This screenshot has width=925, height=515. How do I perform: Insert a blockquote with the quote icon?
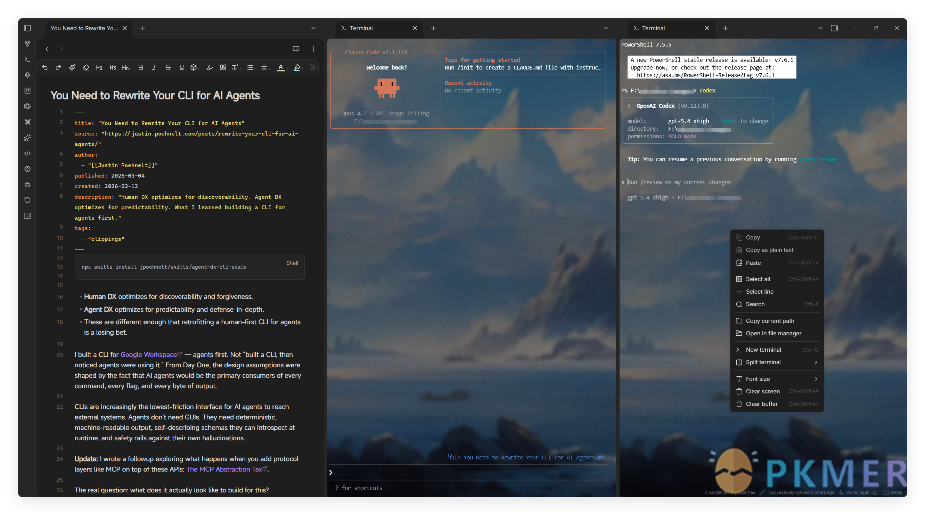pyautogui.click(x=223, y=67)
